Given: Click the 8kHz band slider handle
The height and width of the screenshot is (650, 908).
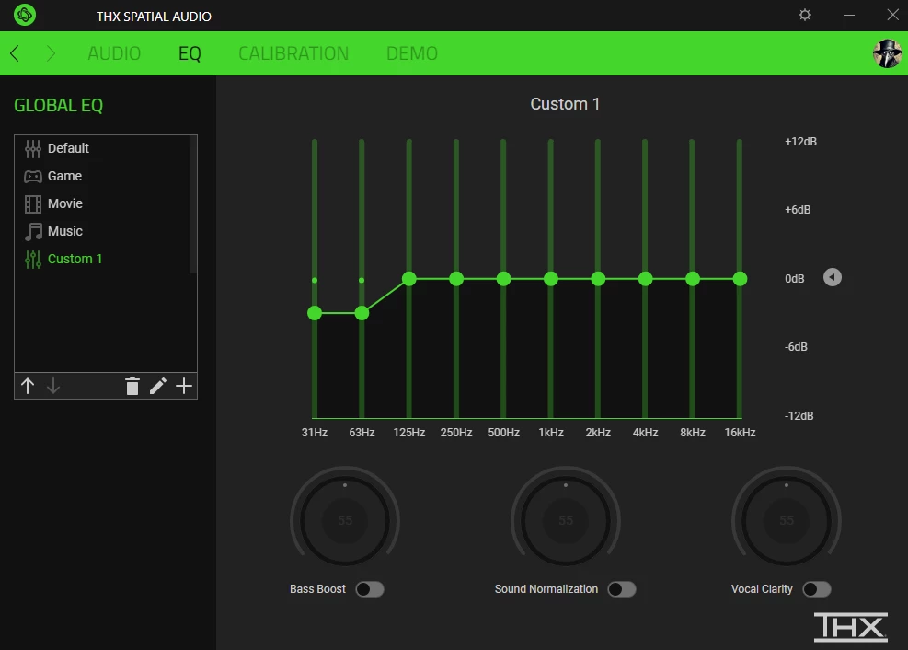Looking at the screenshot, I should coord(693,279).
